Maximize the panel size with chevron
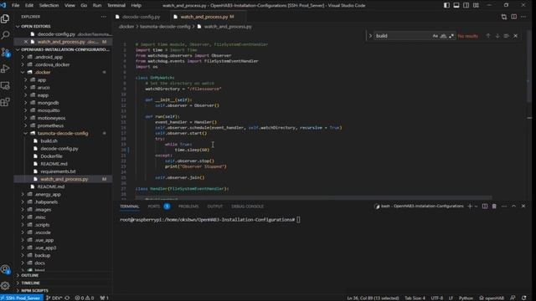Screen dimensions: 536x301 pyautogui.click(x=513, y=207)
